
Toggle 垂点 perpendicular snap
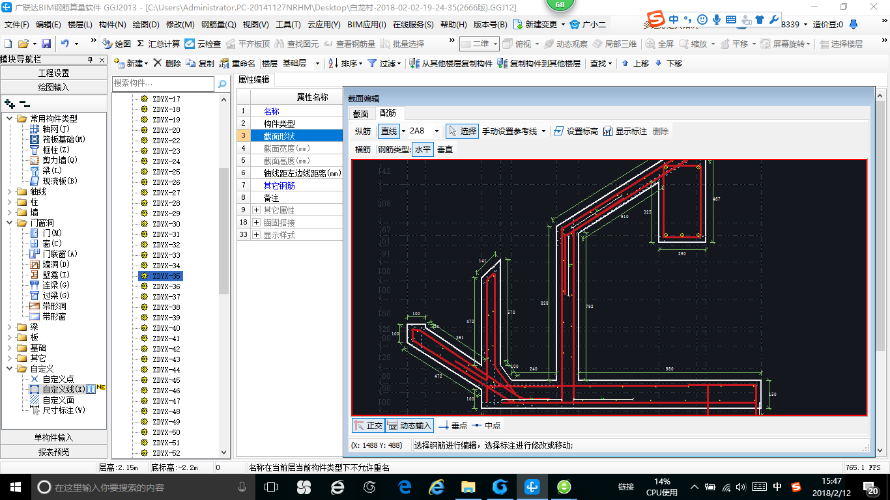pos(453,425)
